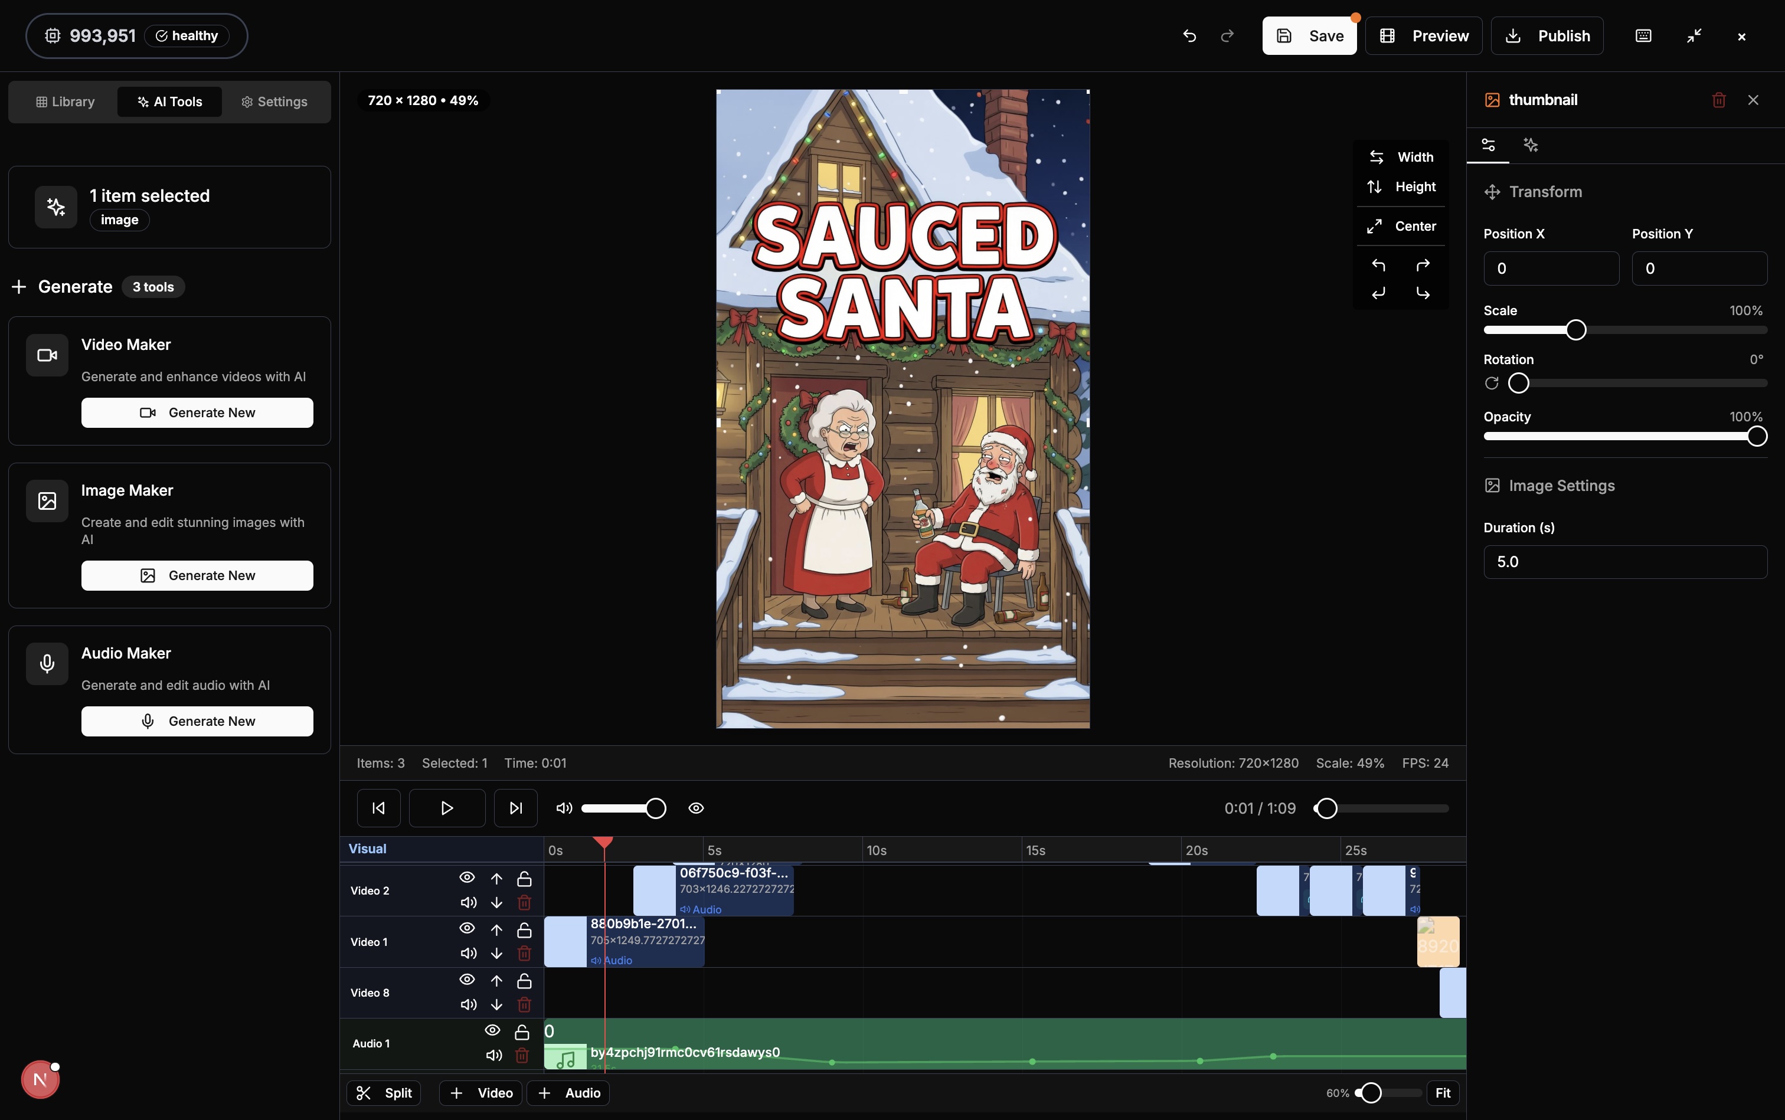Image resolution: width=1785 pixels, height=1120 pixels.
Task: Hide the Video 1 track
Action: [467, 928]
